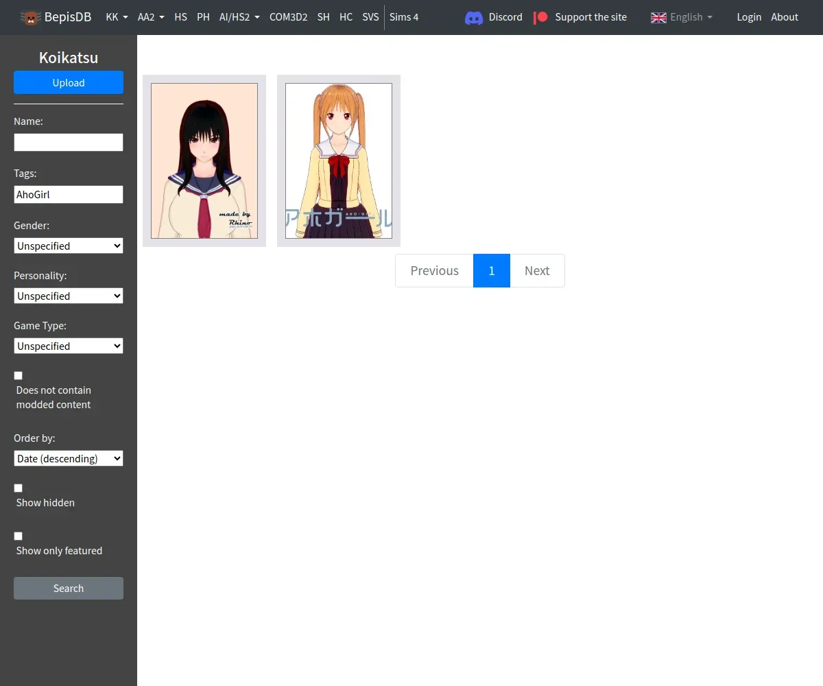823x686 pixels.
Task: Select page 1 in pagination
Action: [492, 270]
